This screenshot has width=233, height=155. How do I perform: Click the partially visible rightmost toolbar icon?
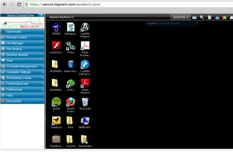pyautogui.click(x=231, y=18)
